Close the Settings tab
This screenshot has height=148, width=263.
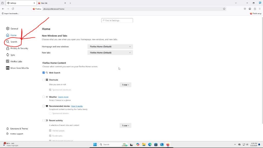(34, 3)
